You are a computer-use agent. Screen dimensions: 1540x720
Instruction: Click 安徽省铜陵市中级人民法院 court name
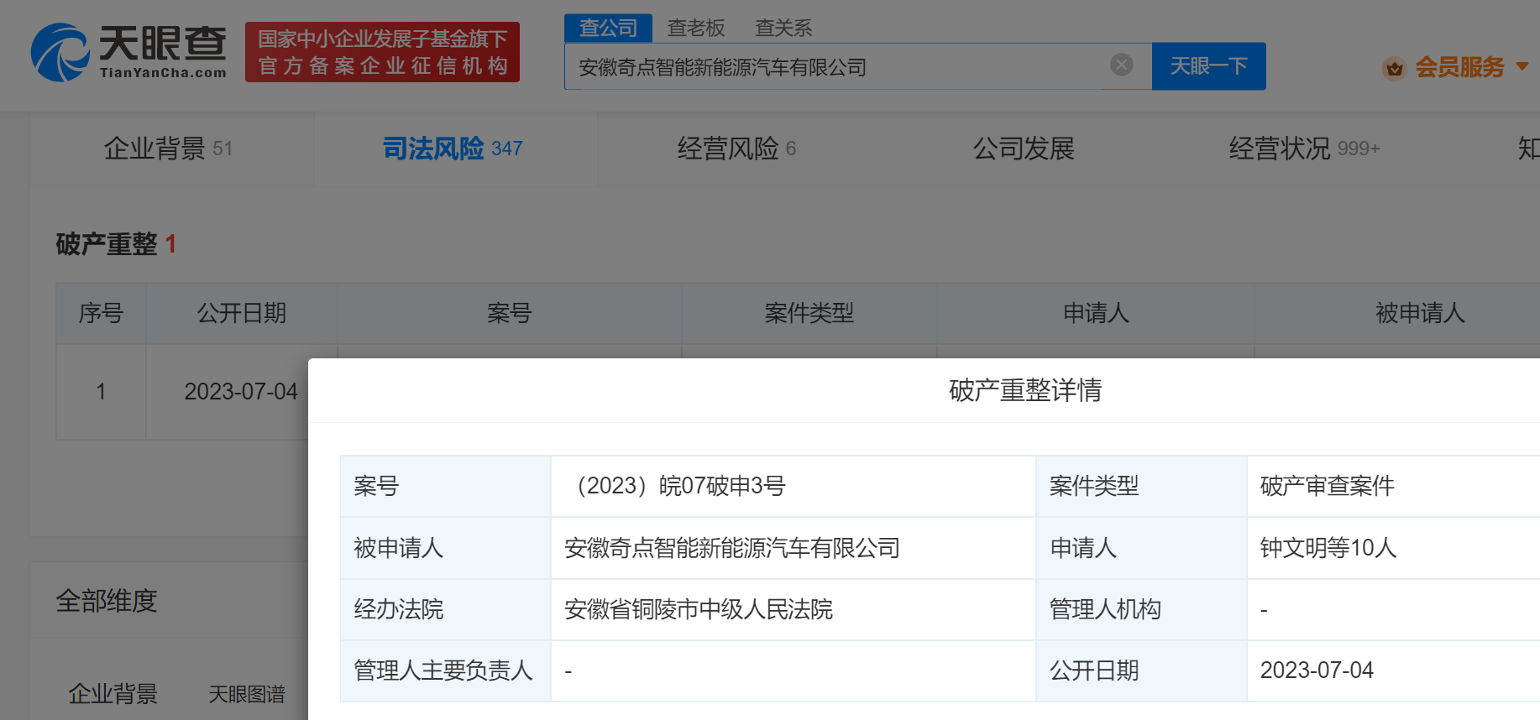click(698, 609)
